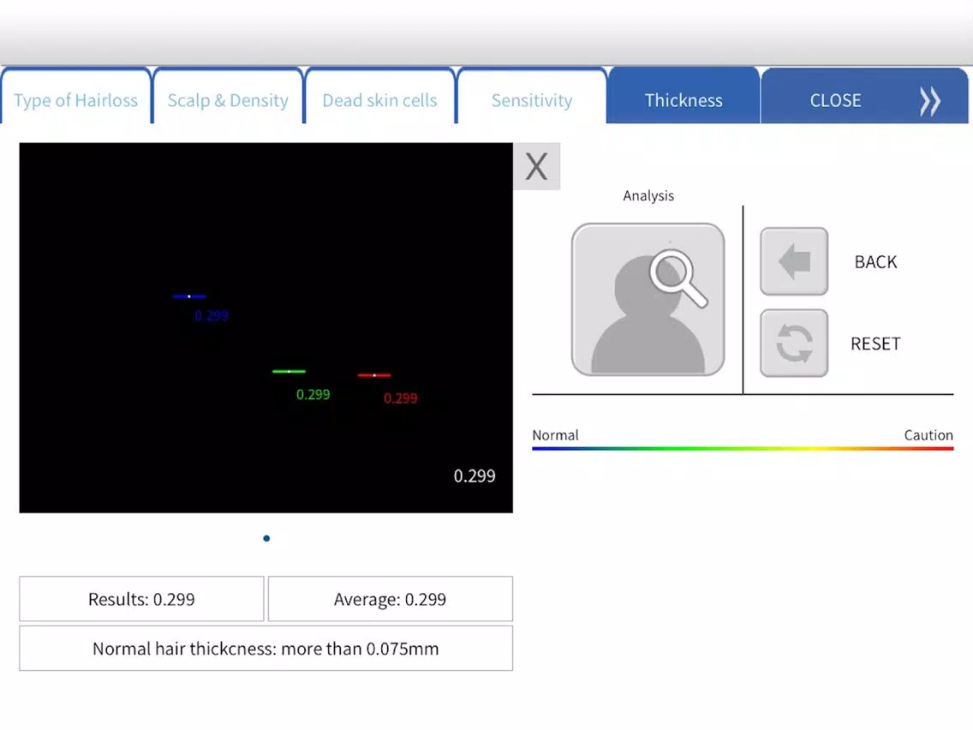This screenshot has height=730, width=973.
Task: Click the Caution label on color scale
Action: pyautogui.click(x=928, y=435)
